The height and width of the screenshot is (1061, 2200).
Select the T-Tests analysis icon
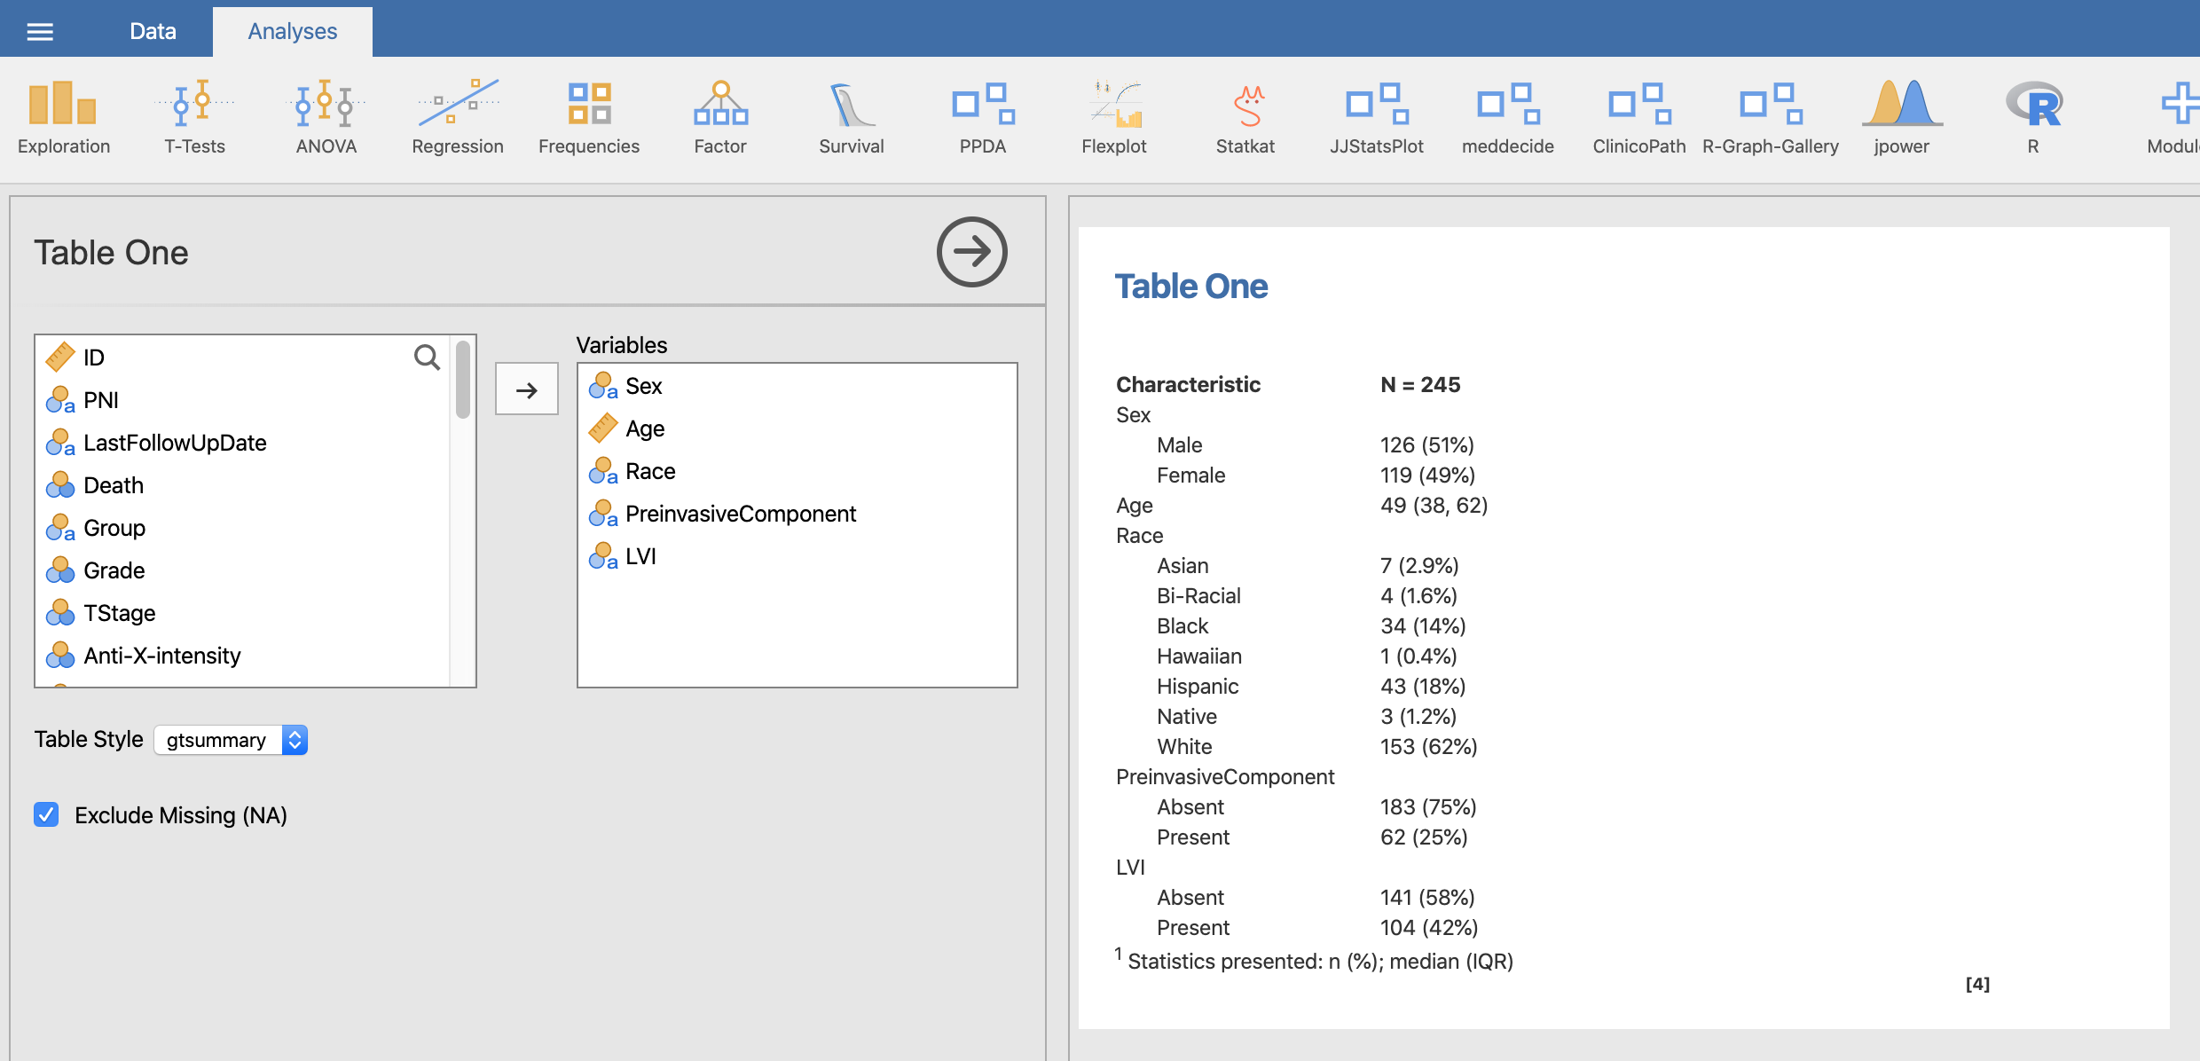(x=193, y=115)
